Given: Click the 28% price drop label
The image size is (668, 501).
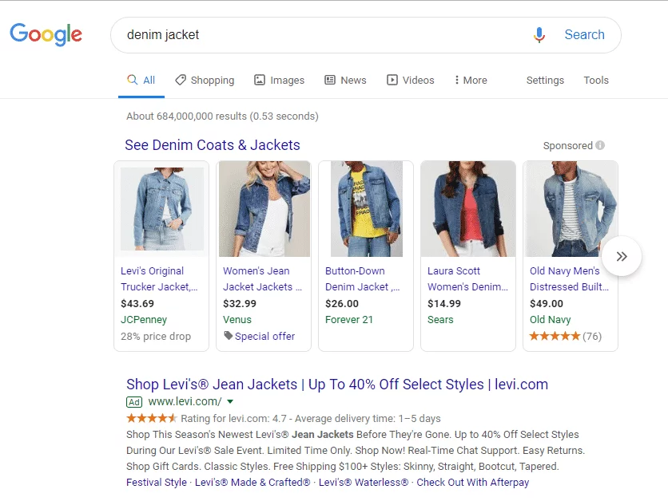Looking at the screenshot, I should pyautogui.click(x=156, y=337).
